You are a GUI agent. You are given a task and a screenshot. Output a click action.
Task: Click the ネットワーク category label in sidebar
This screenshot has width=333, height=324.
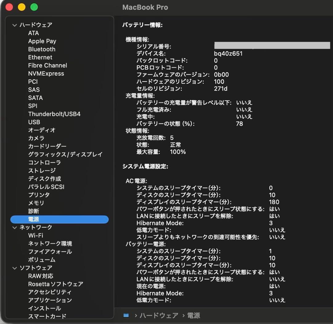pyautogui.click(x=36, y=227)
